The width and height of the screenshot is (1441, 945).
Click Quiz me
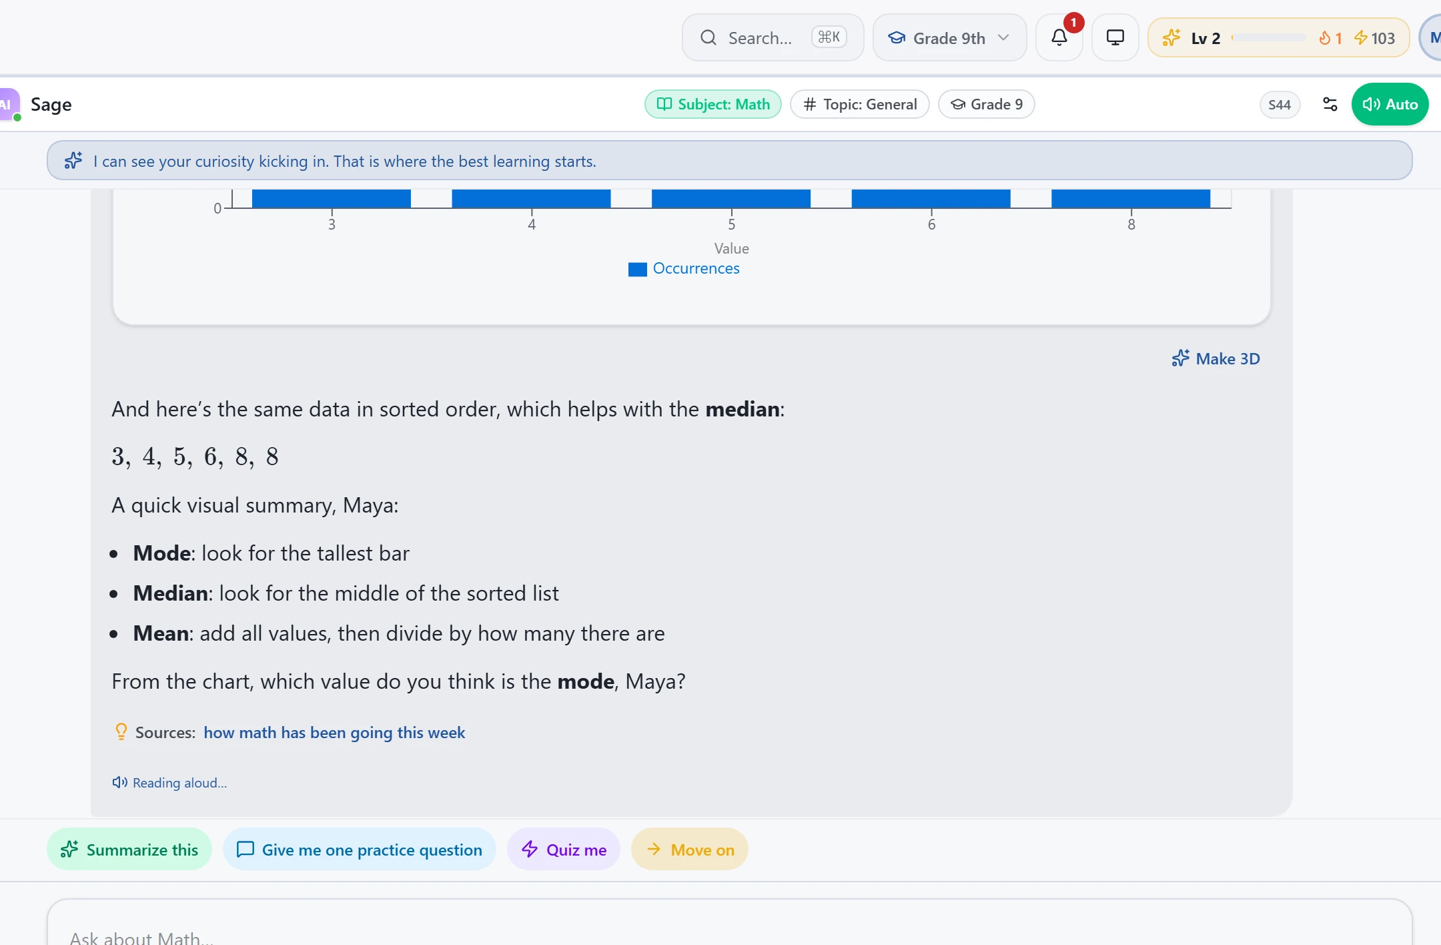point(564,849)
